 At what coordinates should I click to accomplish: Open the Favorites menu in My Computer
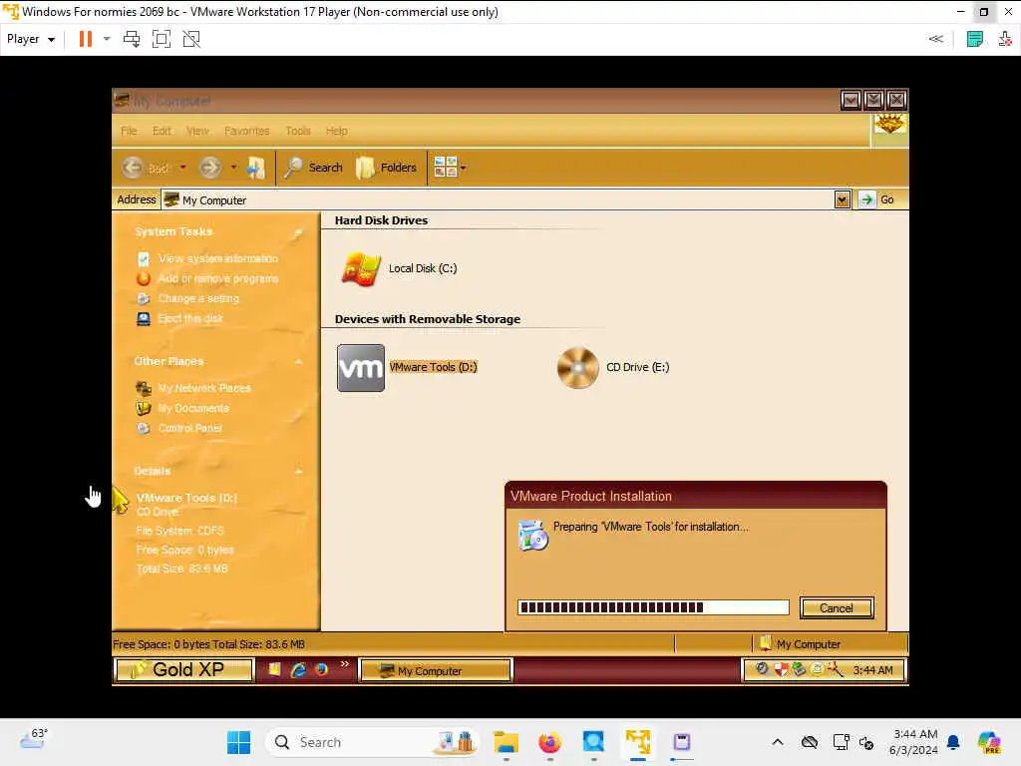[247, 131]
